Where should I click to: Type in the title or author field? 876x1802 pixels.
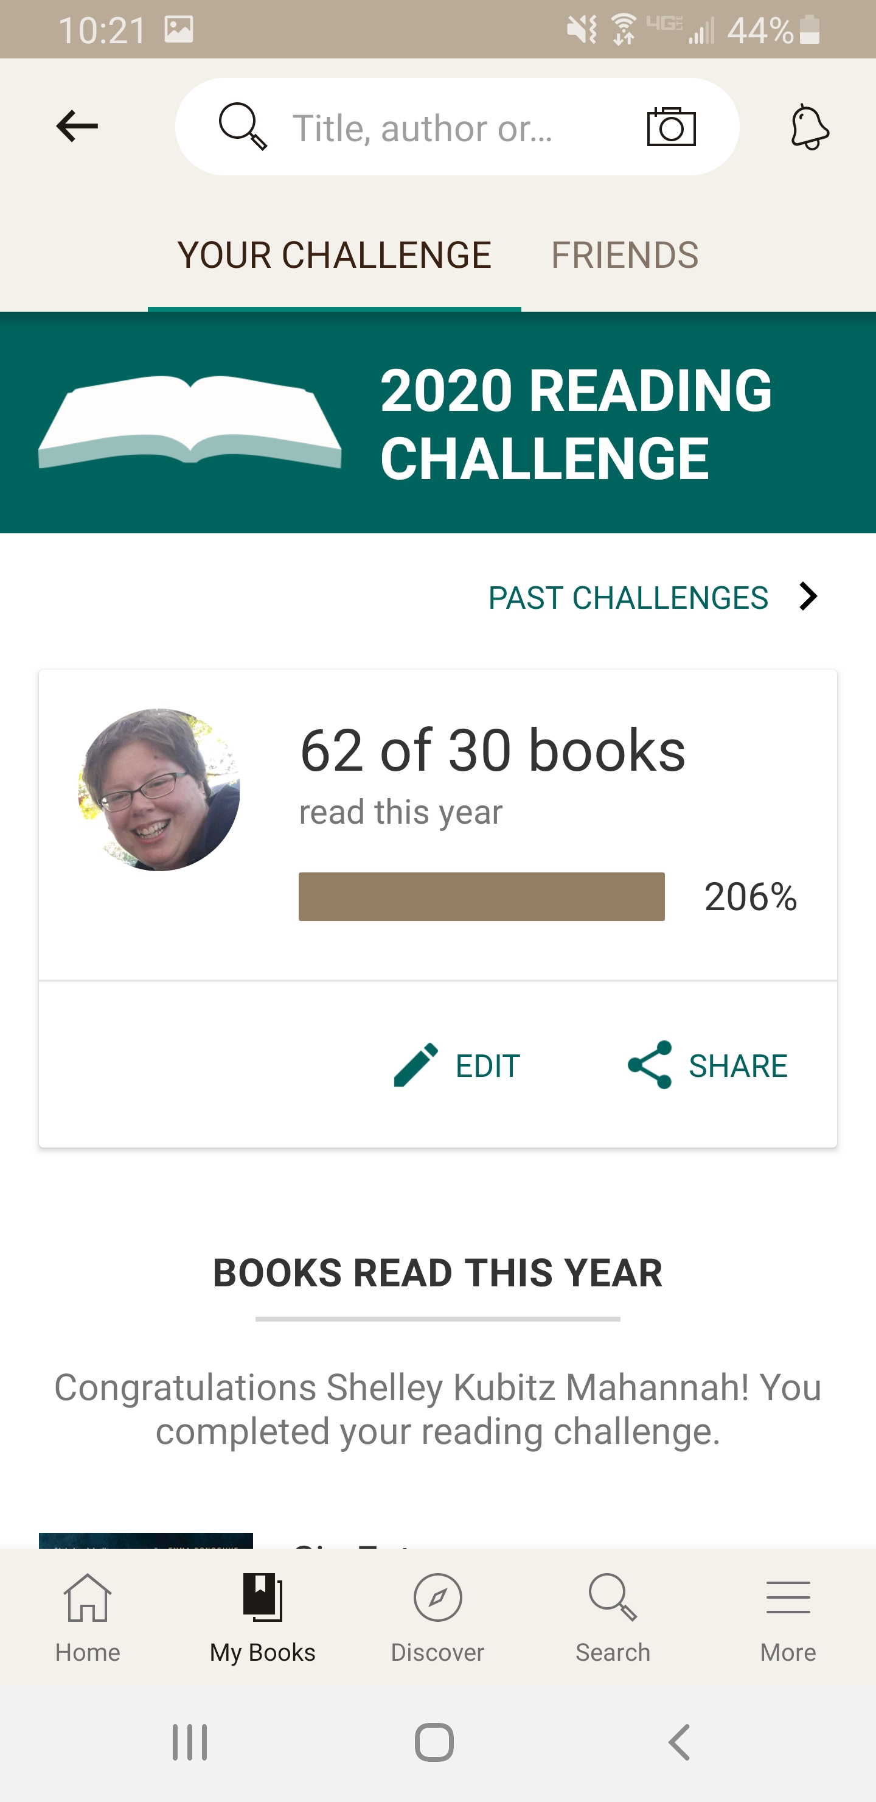coord(448,128)
